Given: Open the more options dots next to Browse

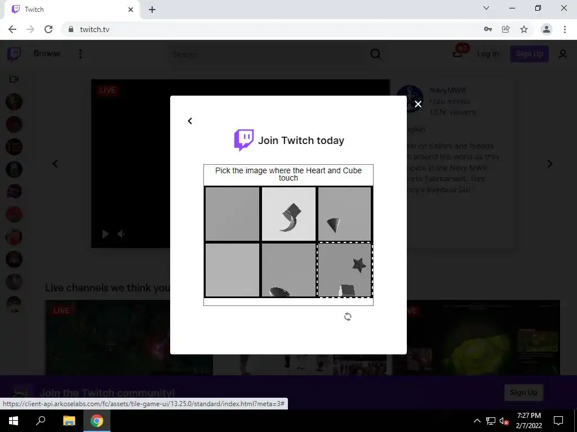Looking at the screenshot, I should point(81,54).
